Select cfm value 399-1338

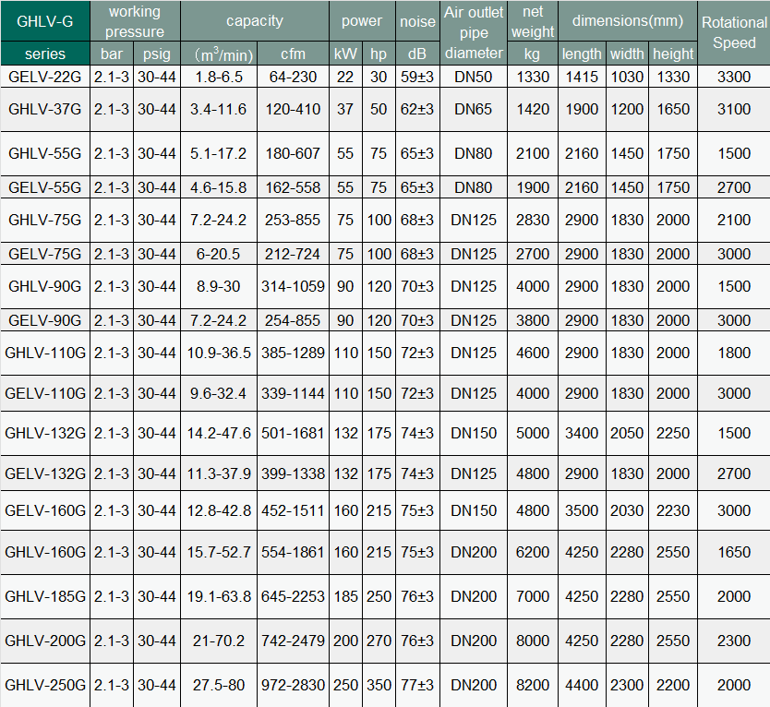[293, 473]
